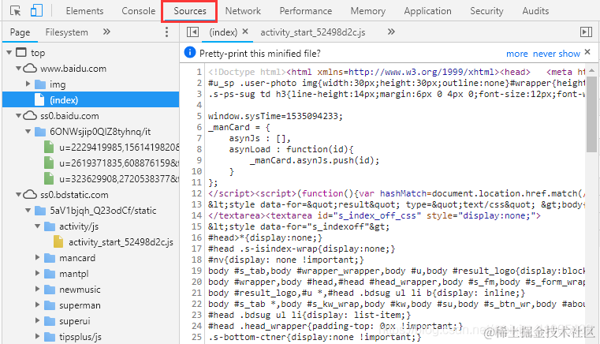Go to the Application tab
600x344 pixels.
click(x=428, y=11)
